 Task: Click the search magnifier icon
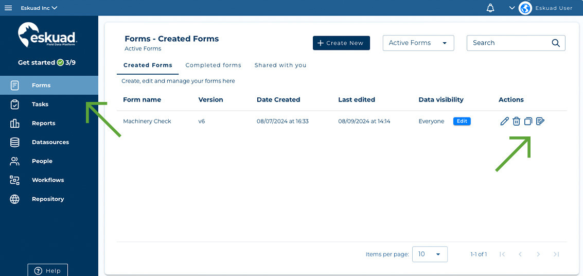(556, 43)
